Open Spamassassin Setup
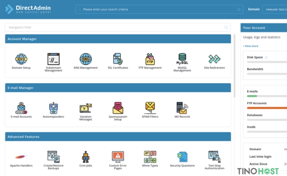287x176 pixels. point(118,111)
